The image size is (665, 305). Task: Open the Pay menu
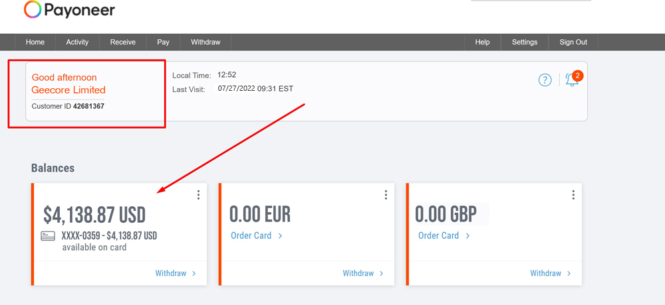[164, 42]
